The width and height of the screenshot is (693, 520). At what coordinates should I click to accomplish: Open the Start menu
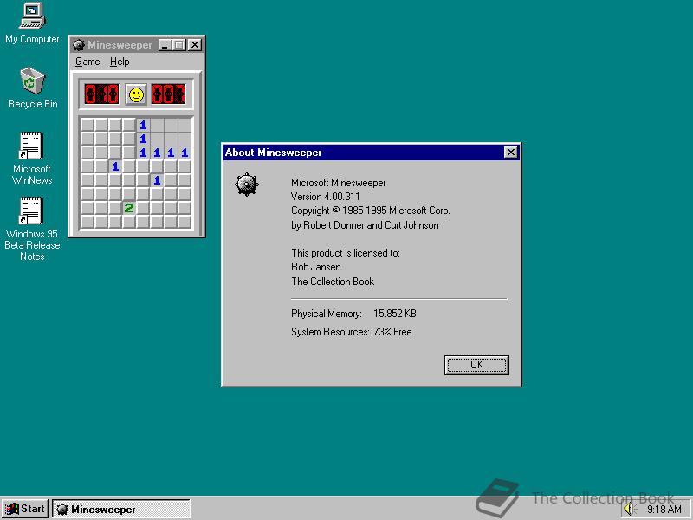tap(25, 509)
